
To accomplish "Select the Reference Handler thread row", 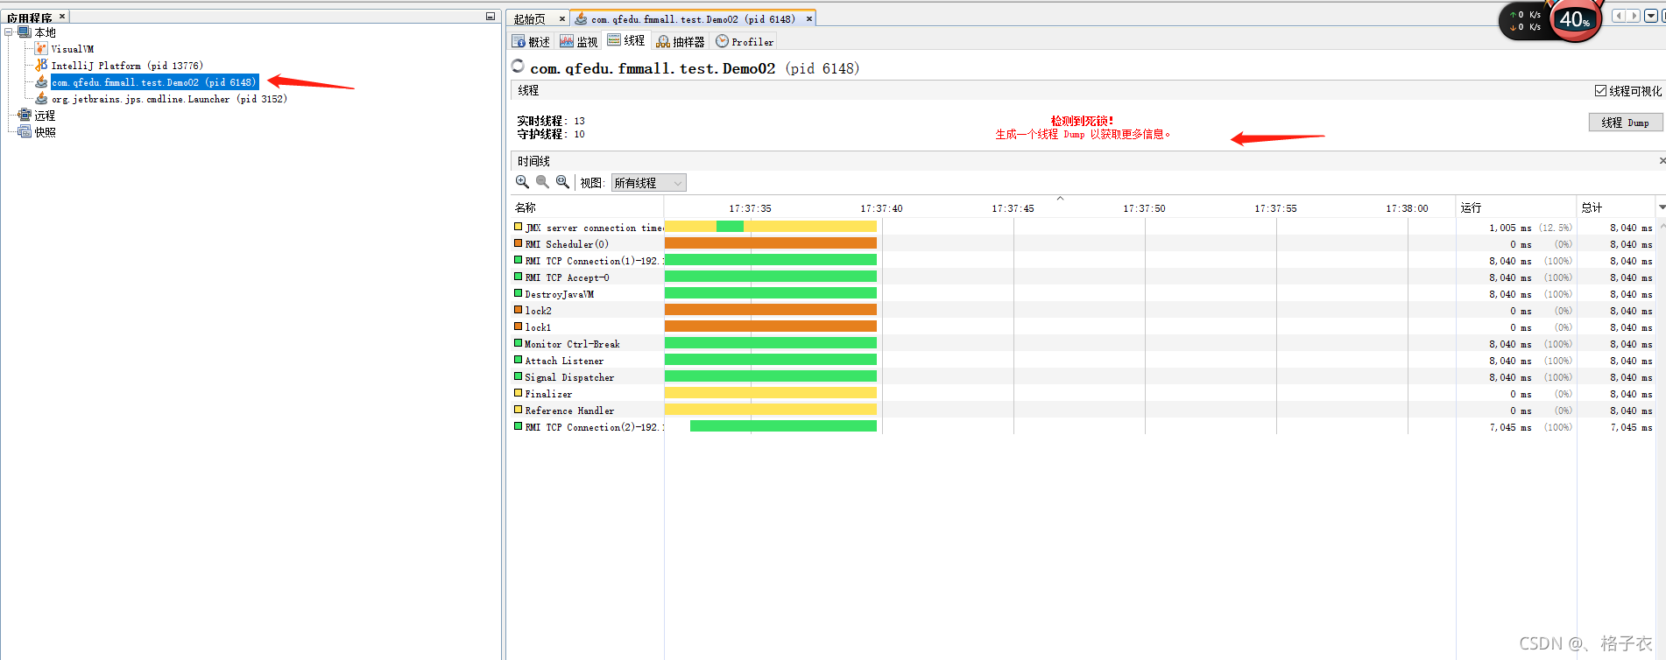I will click(x=1083, y=411).
